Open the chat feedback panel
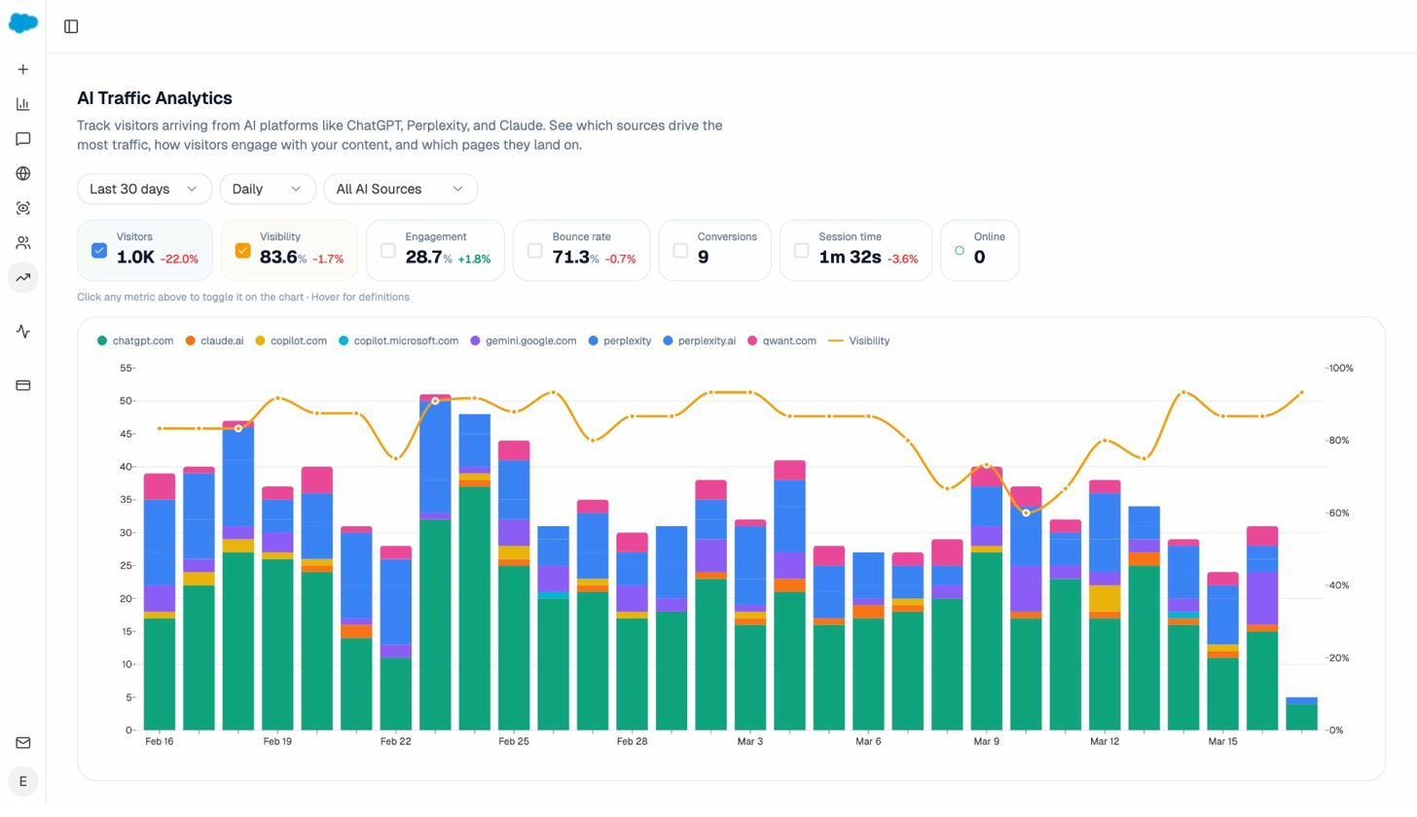 (x=22, y=138)
